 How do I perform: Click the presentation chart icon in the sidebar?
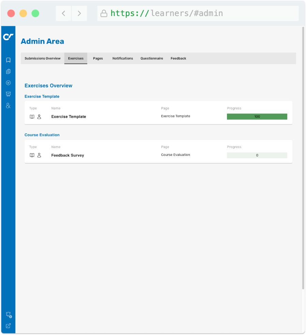click(x=8, y=94)
